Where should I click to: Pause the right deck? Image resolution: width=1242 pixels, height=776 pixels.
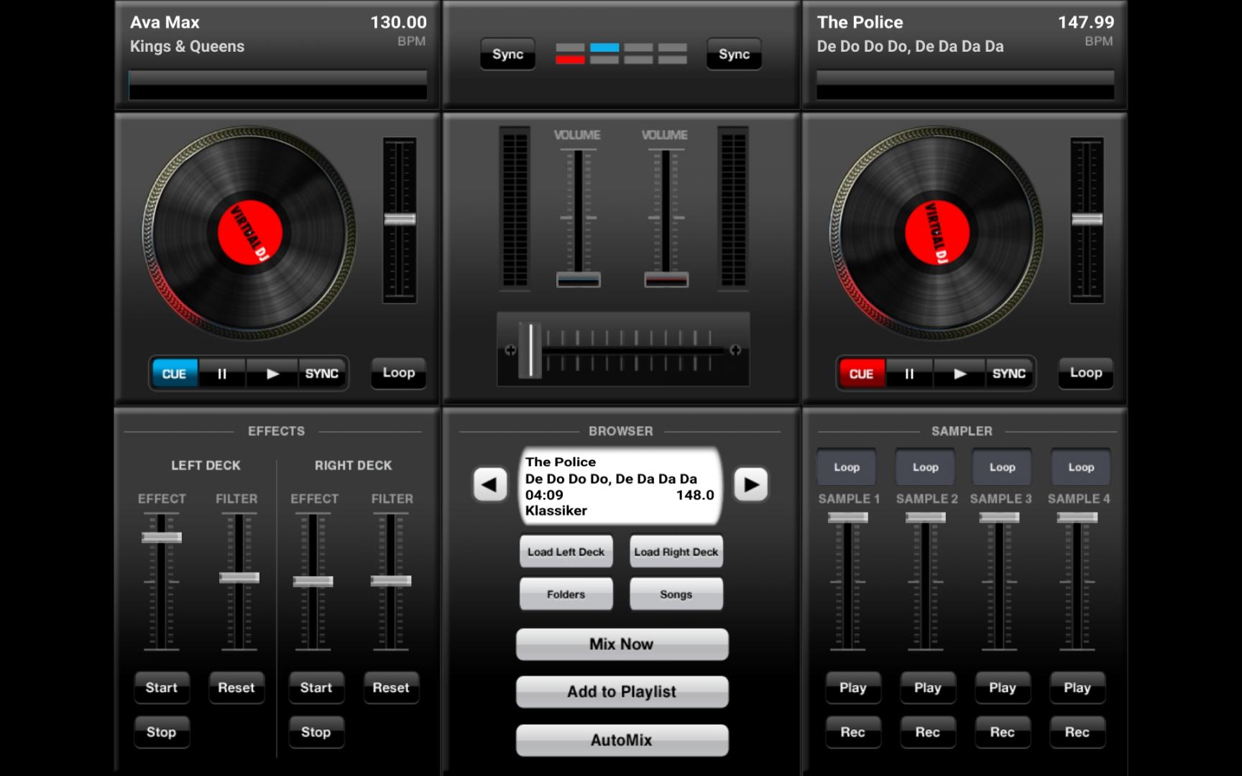point(909,374)
